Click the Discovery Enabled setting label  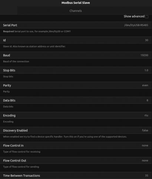click(x=15, y=131)
